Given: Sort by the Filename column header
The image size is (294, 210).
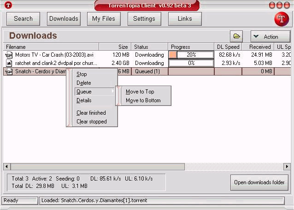Looking at the screenshot, I should pyautogui.click(x=51, y=47).
